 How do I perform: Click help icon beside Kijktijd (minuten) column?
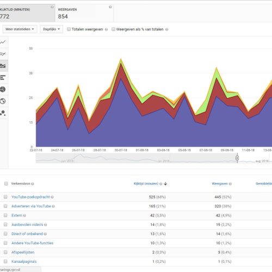point(160,184)
